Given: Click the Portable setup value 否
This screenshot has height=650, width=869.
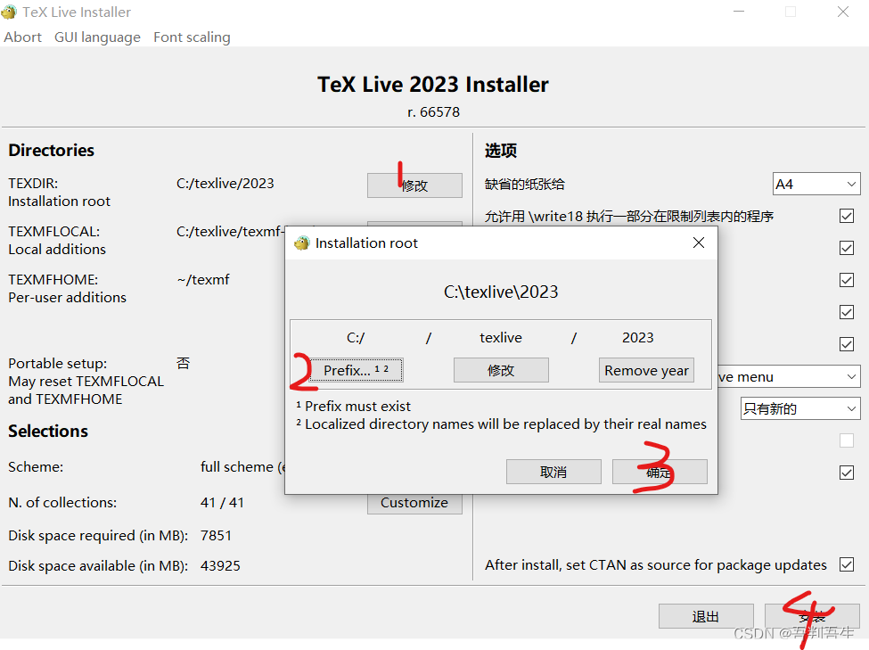Looking at the screenshot, I should 183,363.
